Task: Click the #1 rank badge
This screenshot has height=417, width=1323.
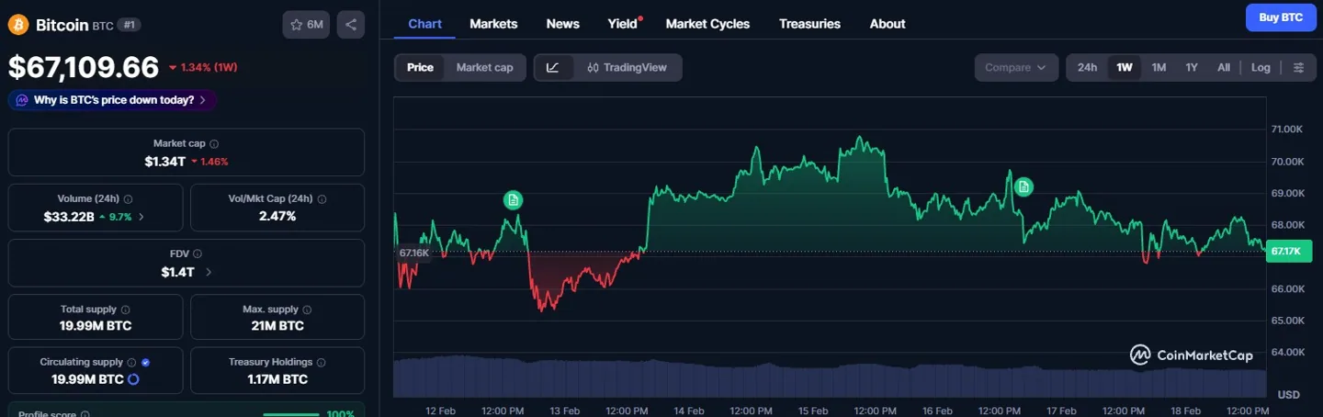Action: pos(129,25)
